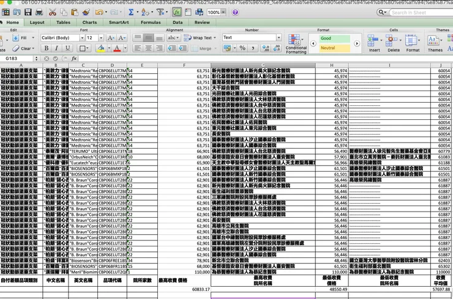Toggle center text horizontally
Screen dimensions: 453x299
(149, 48)
